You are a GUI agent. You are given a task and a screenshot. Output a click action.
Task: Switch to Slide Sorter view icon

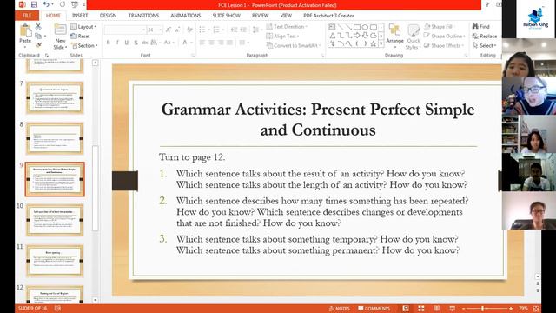[x=420, y=309]
